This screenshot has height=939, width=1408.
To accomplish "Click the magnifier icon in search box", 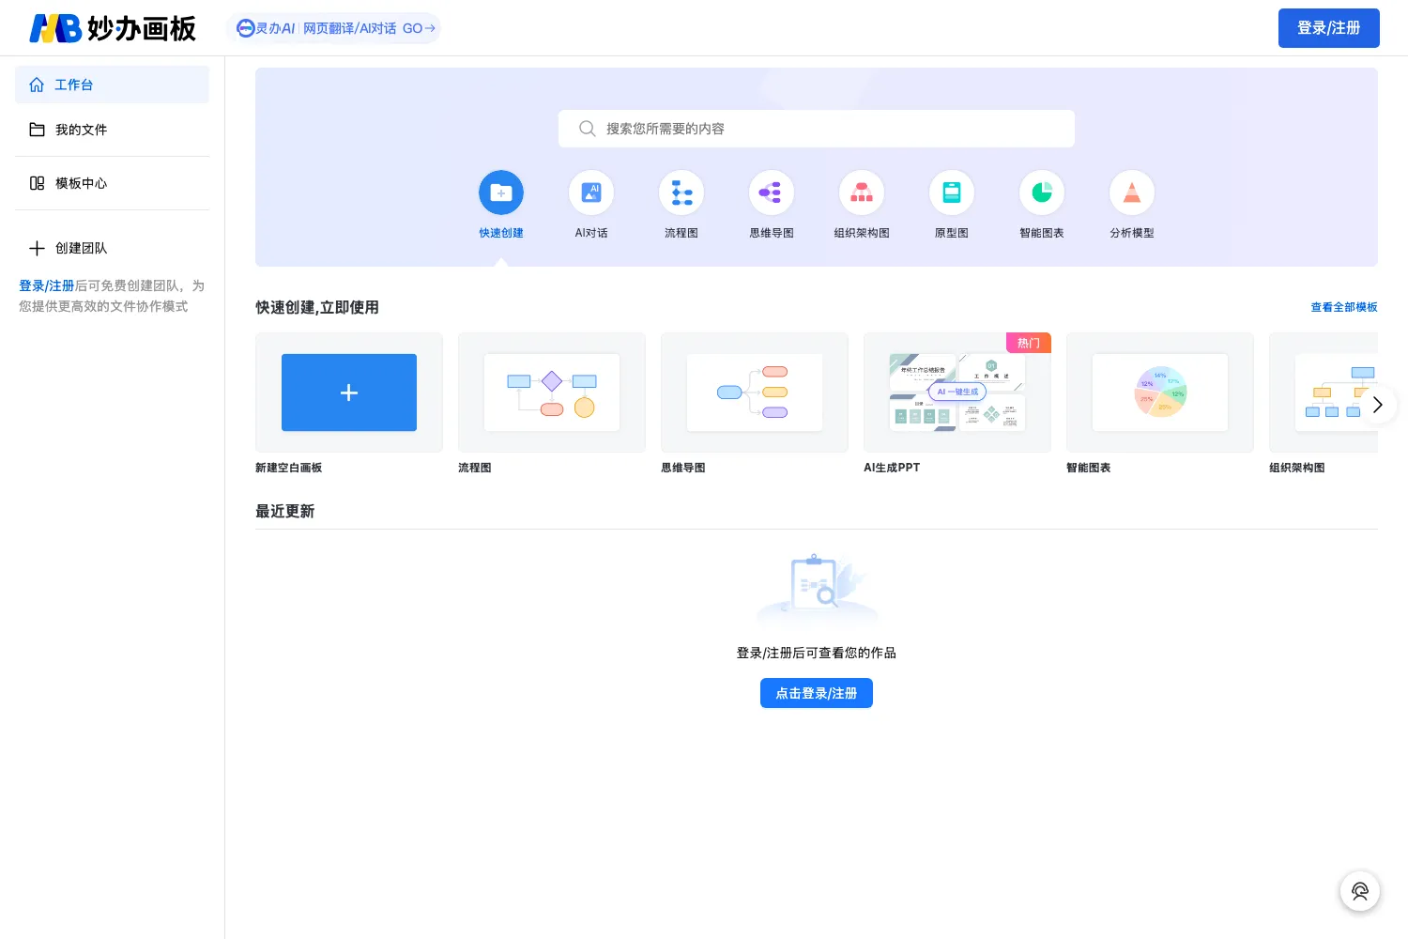I will tap(587, 129).
